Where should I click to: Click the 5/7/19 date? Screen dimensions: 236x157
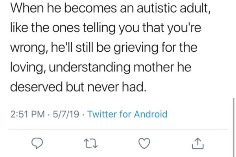[66, 114]
